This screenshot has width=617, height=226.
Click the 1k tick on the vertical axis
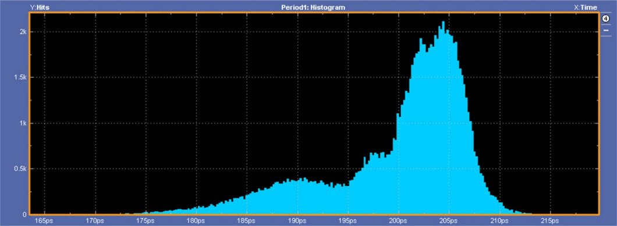(x=23, y=123)
